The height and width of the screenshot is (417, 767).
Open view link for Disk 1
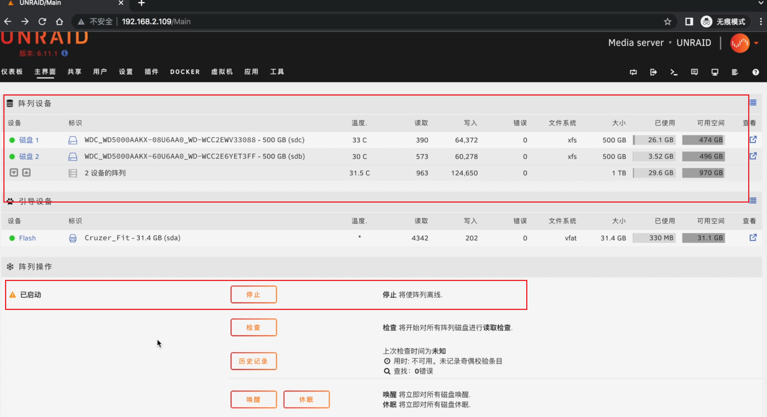click(x=753, y=139)
